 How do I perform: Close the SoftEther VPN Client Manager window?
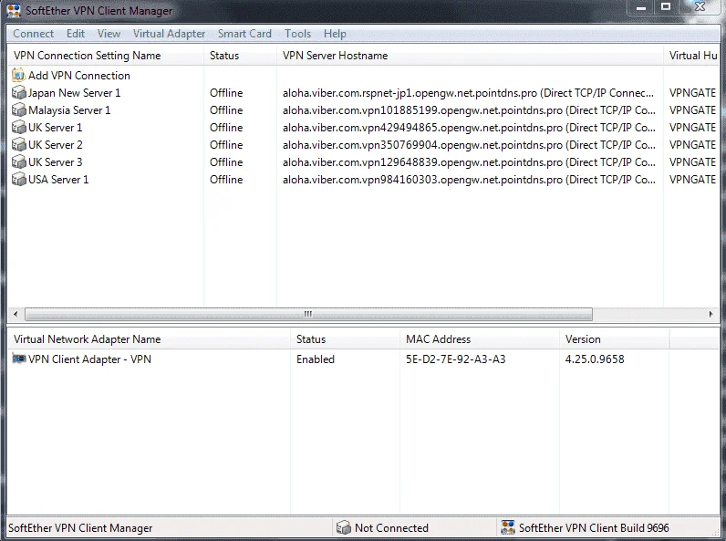pyautogui.click(x=700, y=7)
